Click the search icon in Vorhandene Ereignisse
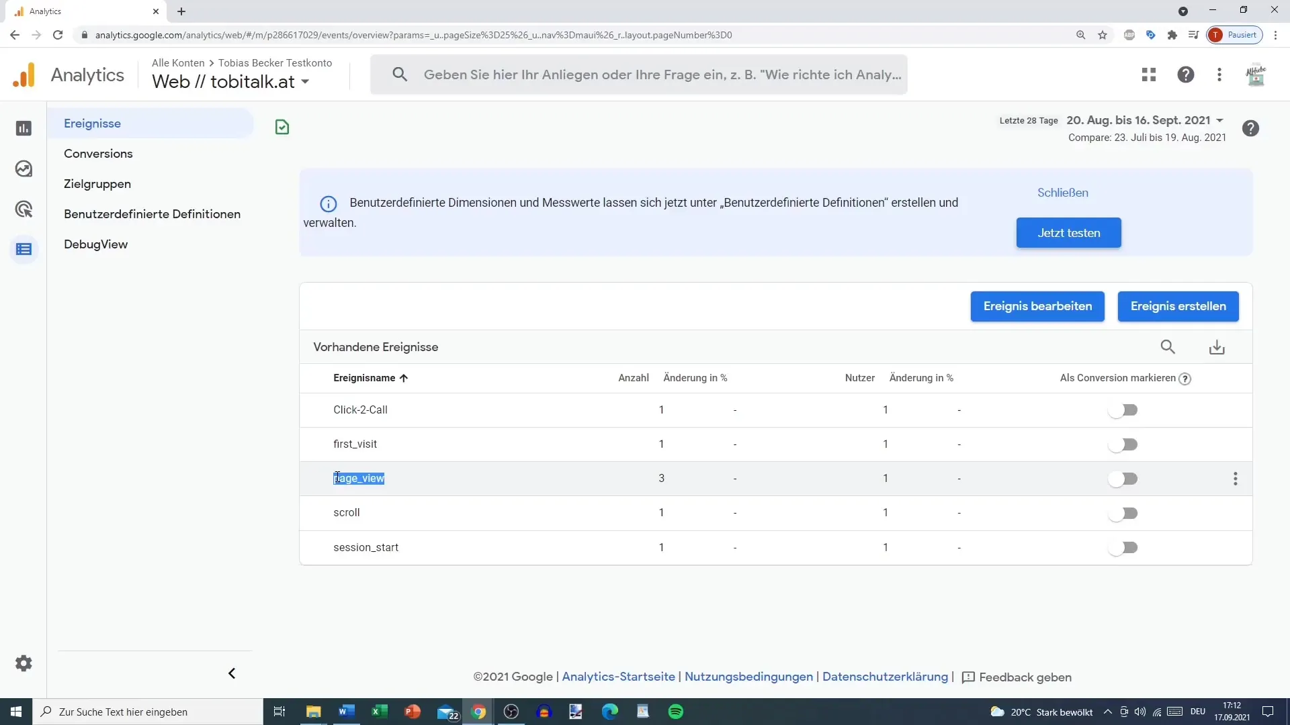This screenshot has width=1290, height=725. [1168, 347]
